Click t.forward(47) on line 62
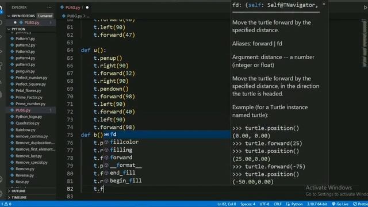 (x=114, y=35)
